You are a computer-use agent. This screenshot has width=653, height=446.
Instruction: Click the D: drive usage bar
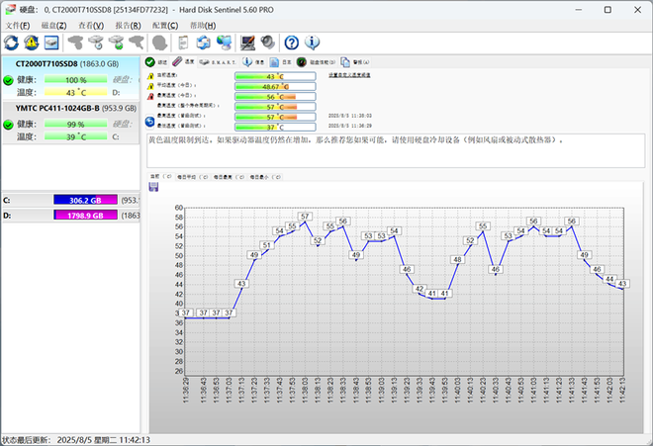(x=84, y=215)
